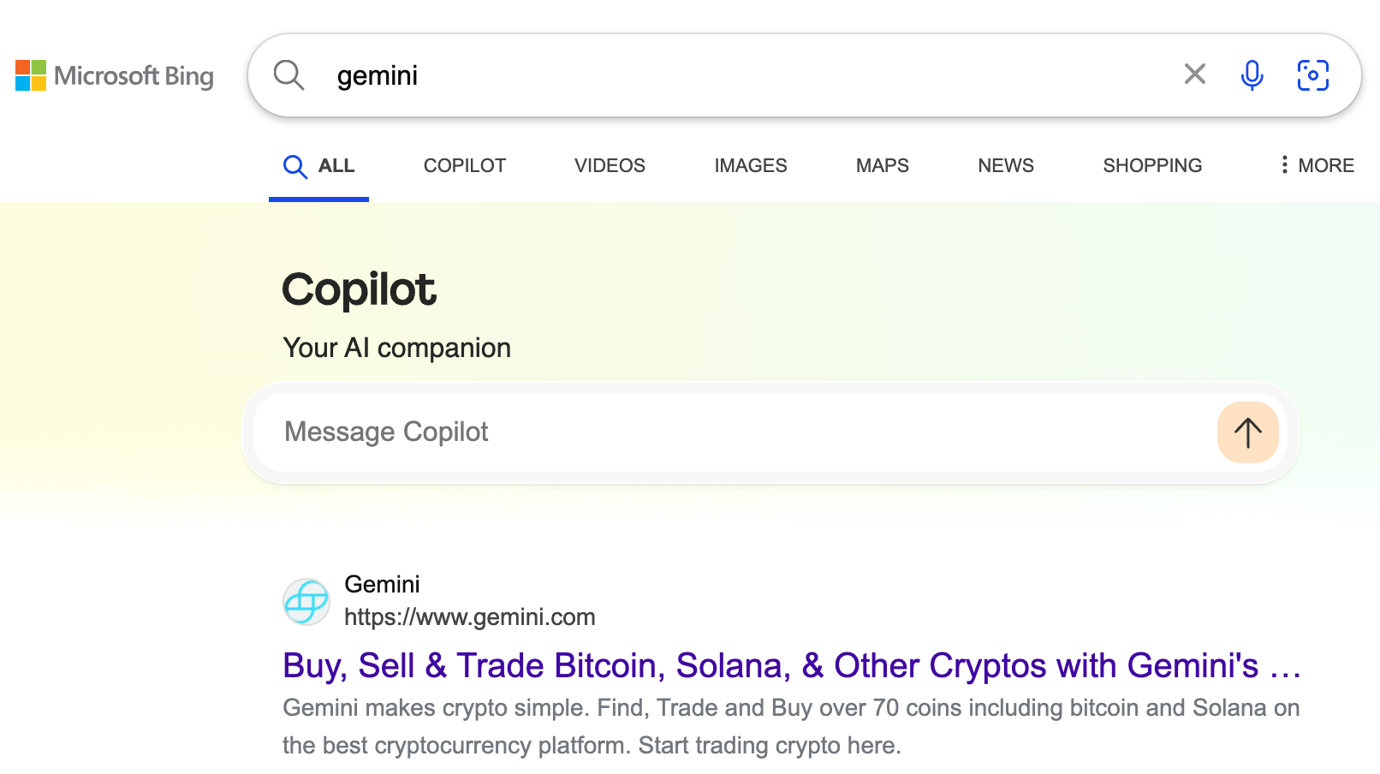Image resolution: width=1380 pixels, height=774 pixels.
Task: Click the Gemini site favicon
Action: pyautogui.click(x=306, y=602)
